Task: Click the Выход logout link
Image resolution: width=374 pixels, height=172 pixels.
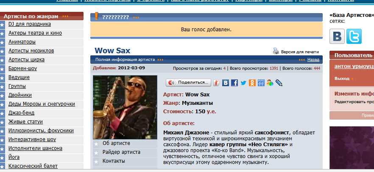Action: [x=342, y=79]
